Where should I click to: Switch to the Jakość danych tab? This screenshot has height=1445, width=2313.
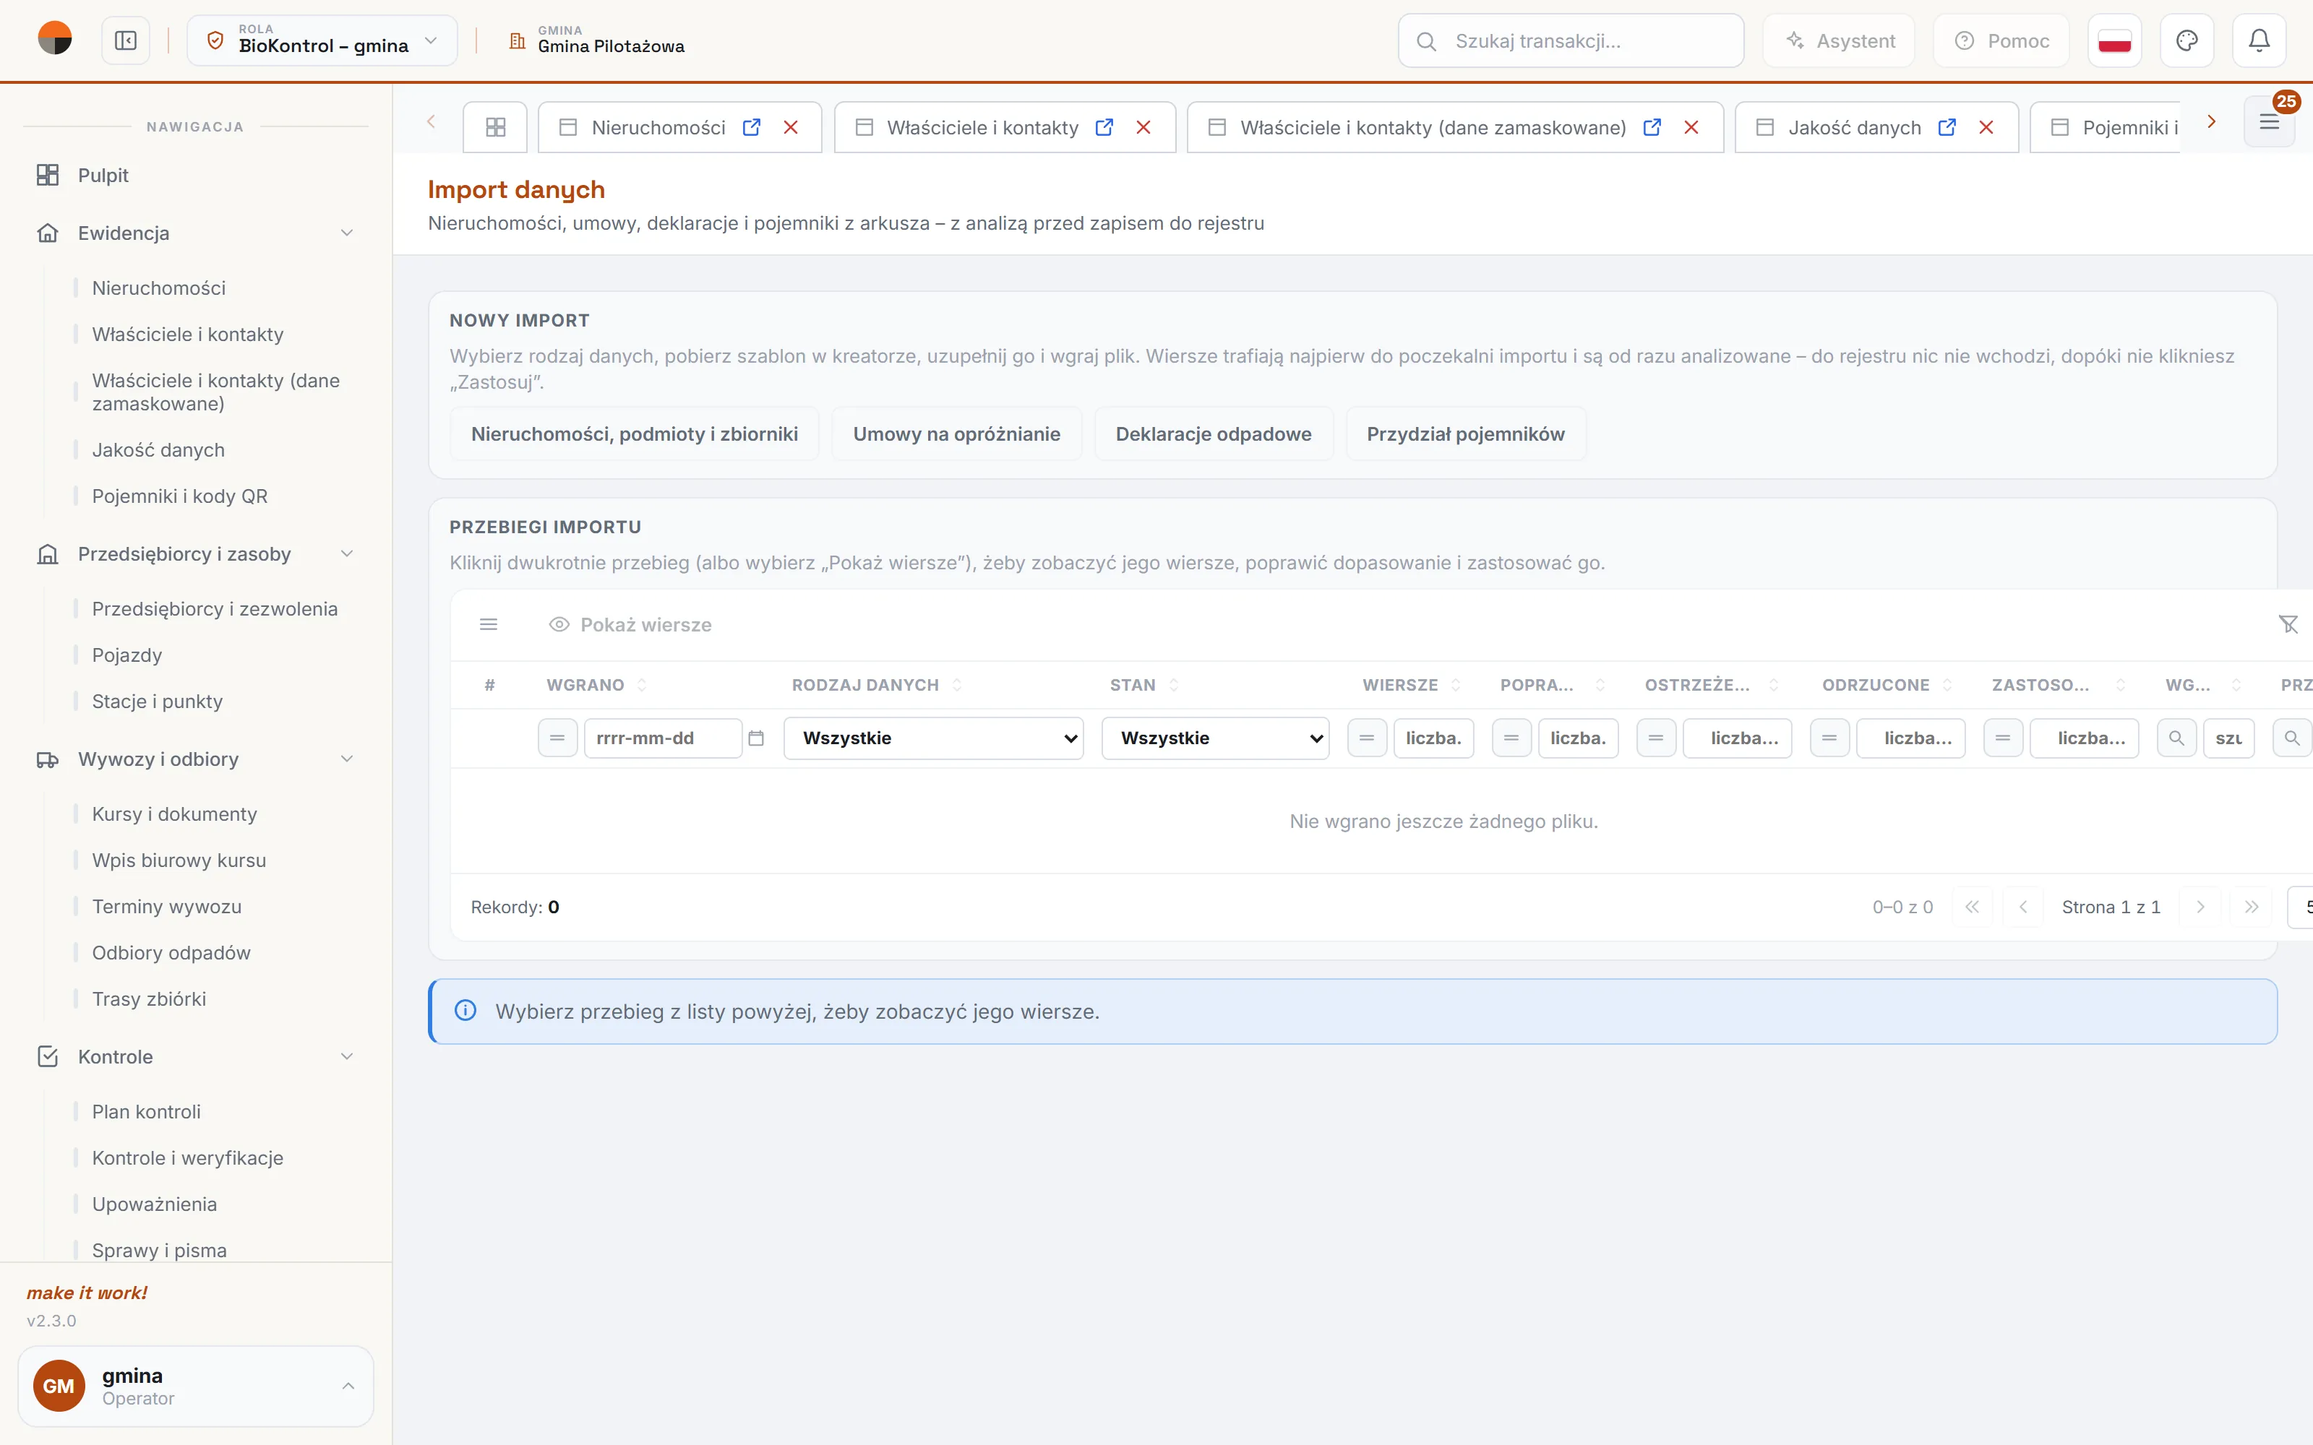1853,127
